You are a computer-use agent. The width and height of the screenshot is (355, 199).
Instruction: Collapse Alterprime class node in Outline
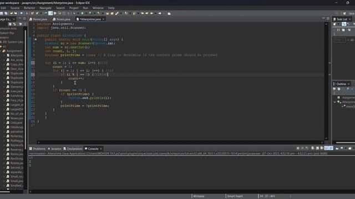pos(334,102)
